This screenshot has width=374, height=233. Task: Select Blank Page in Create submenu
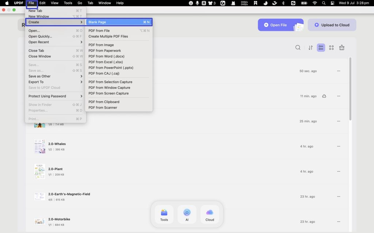[119, 22]
